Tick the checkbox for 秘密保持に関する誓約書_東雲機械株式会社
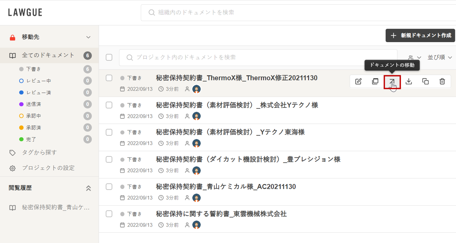Screen dimensions: 456x243 coord(109,214)
